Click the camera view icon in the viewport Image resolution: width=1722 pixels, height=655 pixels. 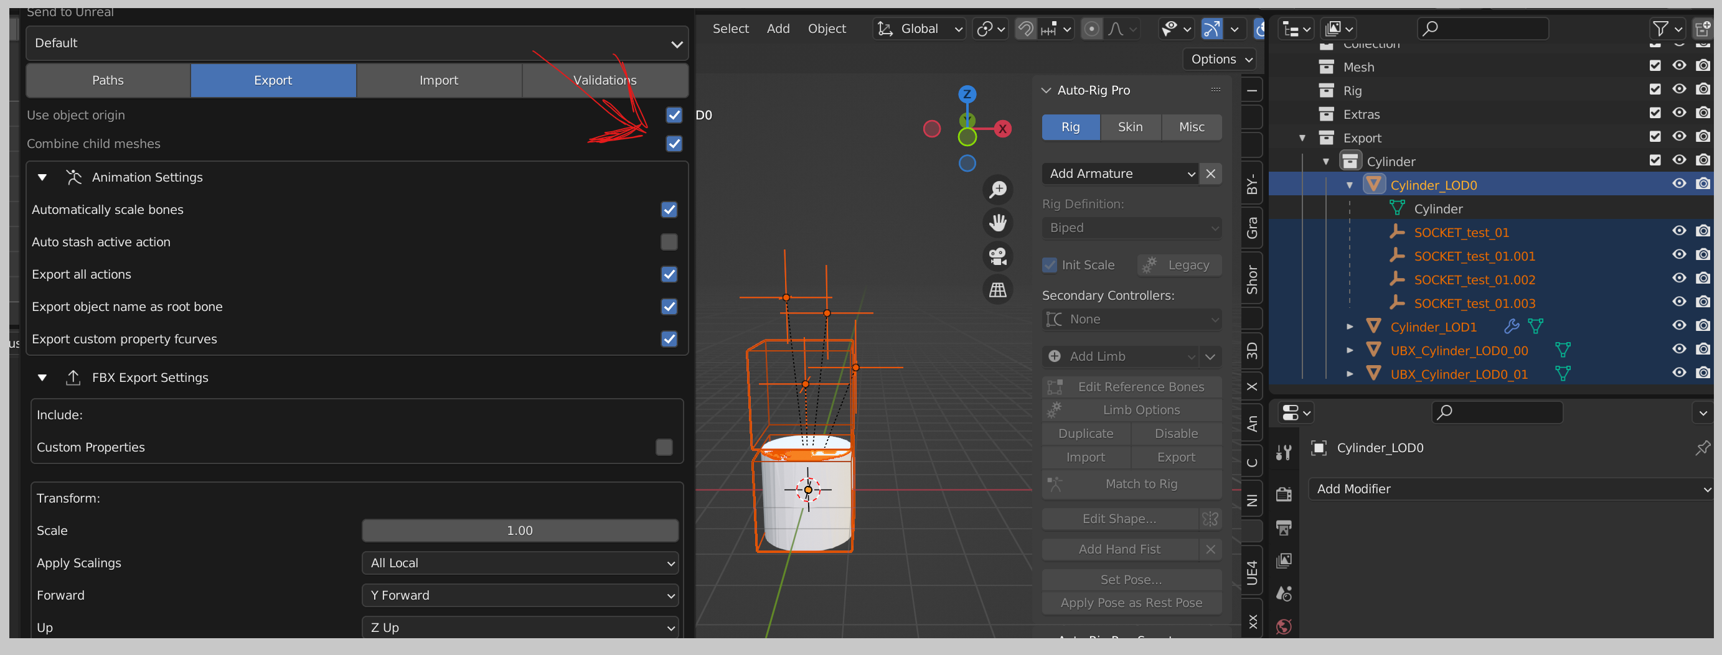(997, 256)
